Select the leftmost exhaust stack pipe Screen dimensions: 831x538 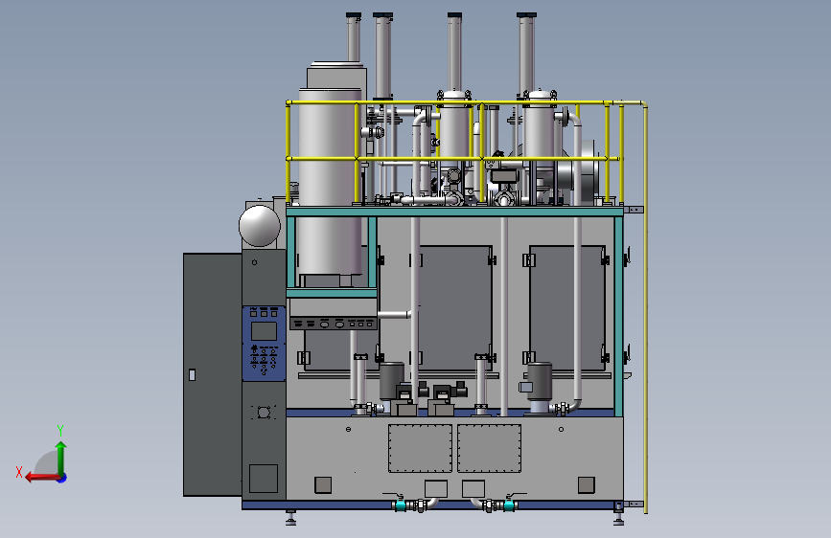[354, 38]
